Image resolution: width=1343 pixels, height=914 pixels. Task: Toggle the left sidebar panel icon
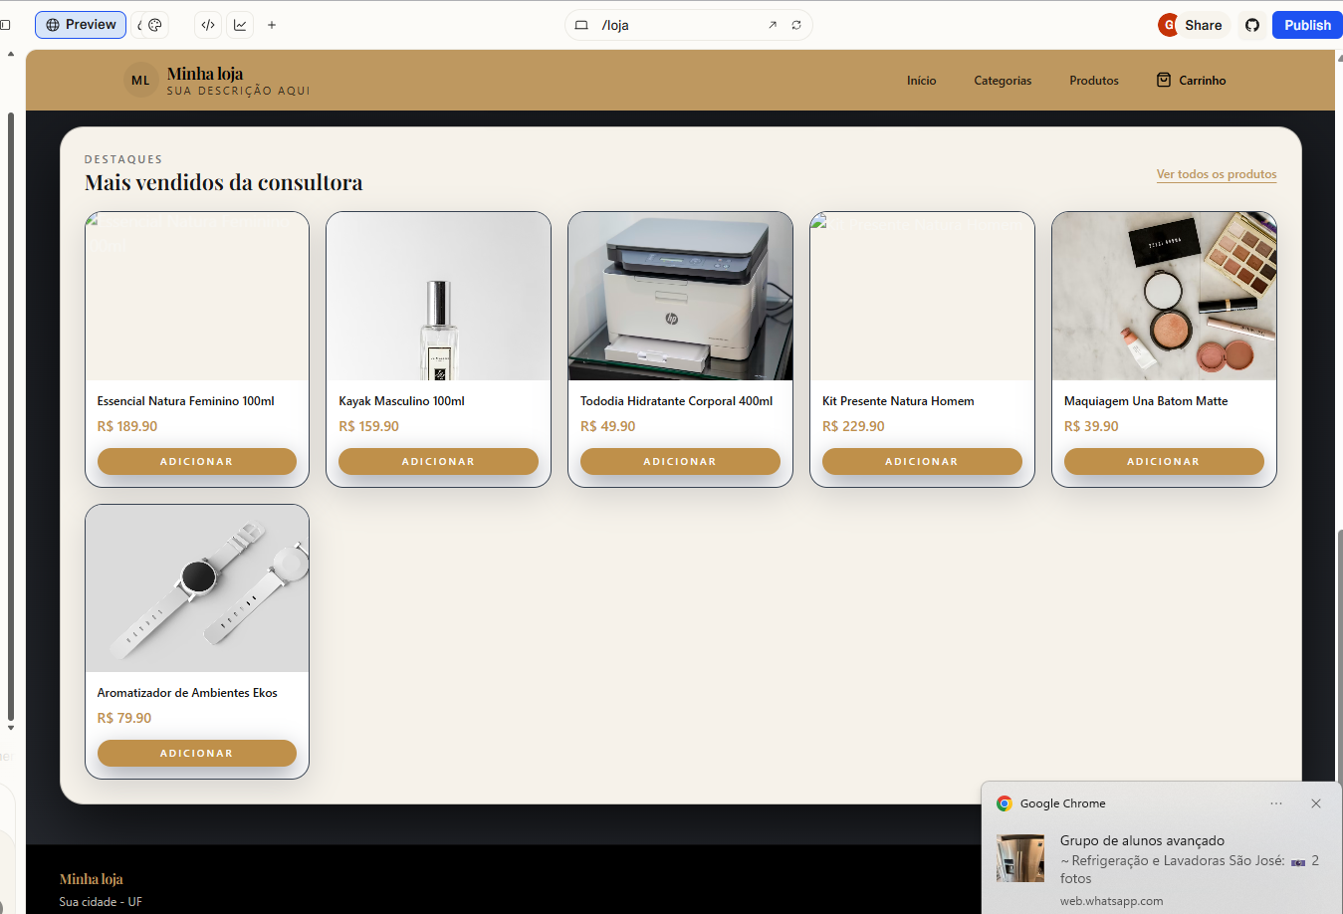(5, 25)
